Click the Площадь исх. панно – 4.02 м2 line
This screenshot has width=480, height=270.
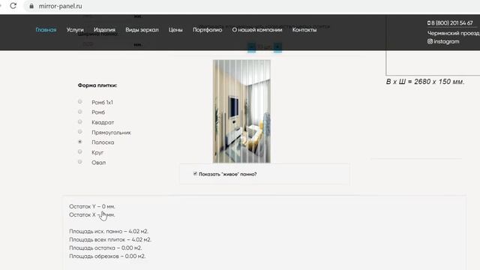pos(109,231)
